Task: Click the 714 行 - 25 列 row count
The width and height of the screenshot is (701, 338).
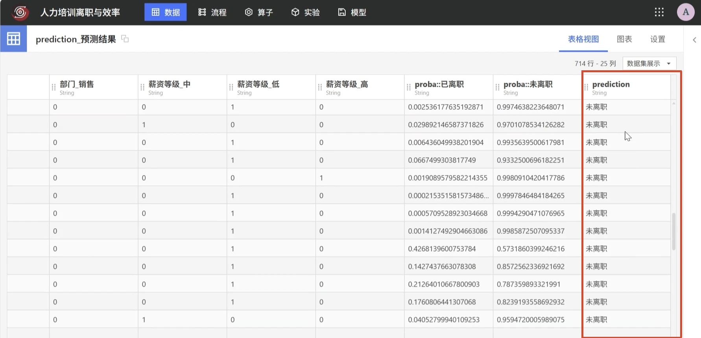Action: coord(595,64)
